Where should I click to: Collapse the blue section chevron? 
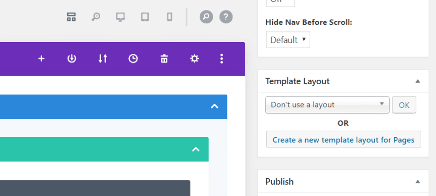tap(215, 106)
